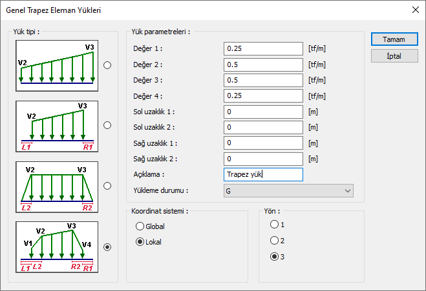Viewport: 426px width, 291px height.
Task: Click the L2-R2 tapered trapezoid load diagram
Action: coord(56,186)
